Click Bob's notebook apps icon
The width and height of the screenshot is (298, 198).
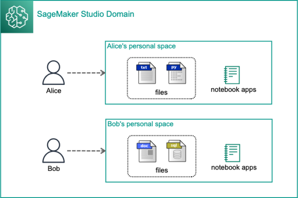click(x=232, y=153)
